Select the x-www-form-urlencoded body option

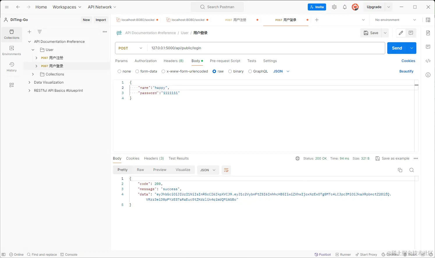click(x=163, y=71)
